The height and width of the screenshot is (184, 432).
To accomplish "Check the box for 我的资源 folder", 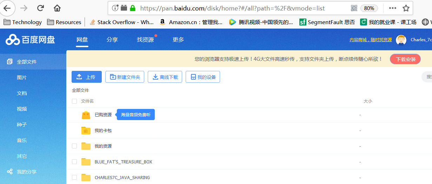I will [74, 146].
